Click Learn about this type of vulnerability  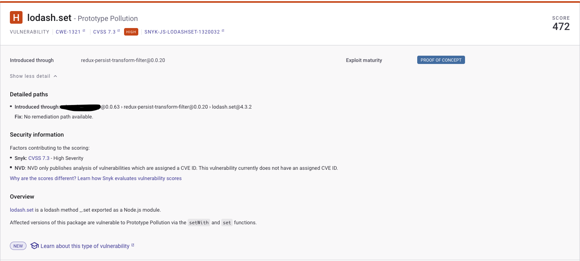click(85, 246)
